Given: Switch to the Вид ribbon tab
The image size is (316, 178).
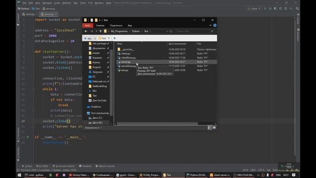Looking at the screenshot, I should pos(130,26).
